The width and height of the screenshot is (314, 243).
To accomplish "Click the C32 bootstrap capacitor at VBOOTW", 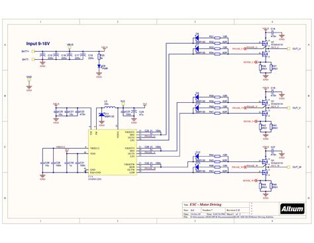I will point(152,164).
